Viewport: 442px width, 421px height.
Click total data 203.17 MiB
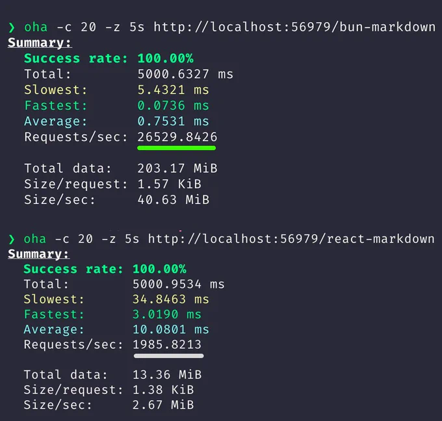tap(177, 168)
